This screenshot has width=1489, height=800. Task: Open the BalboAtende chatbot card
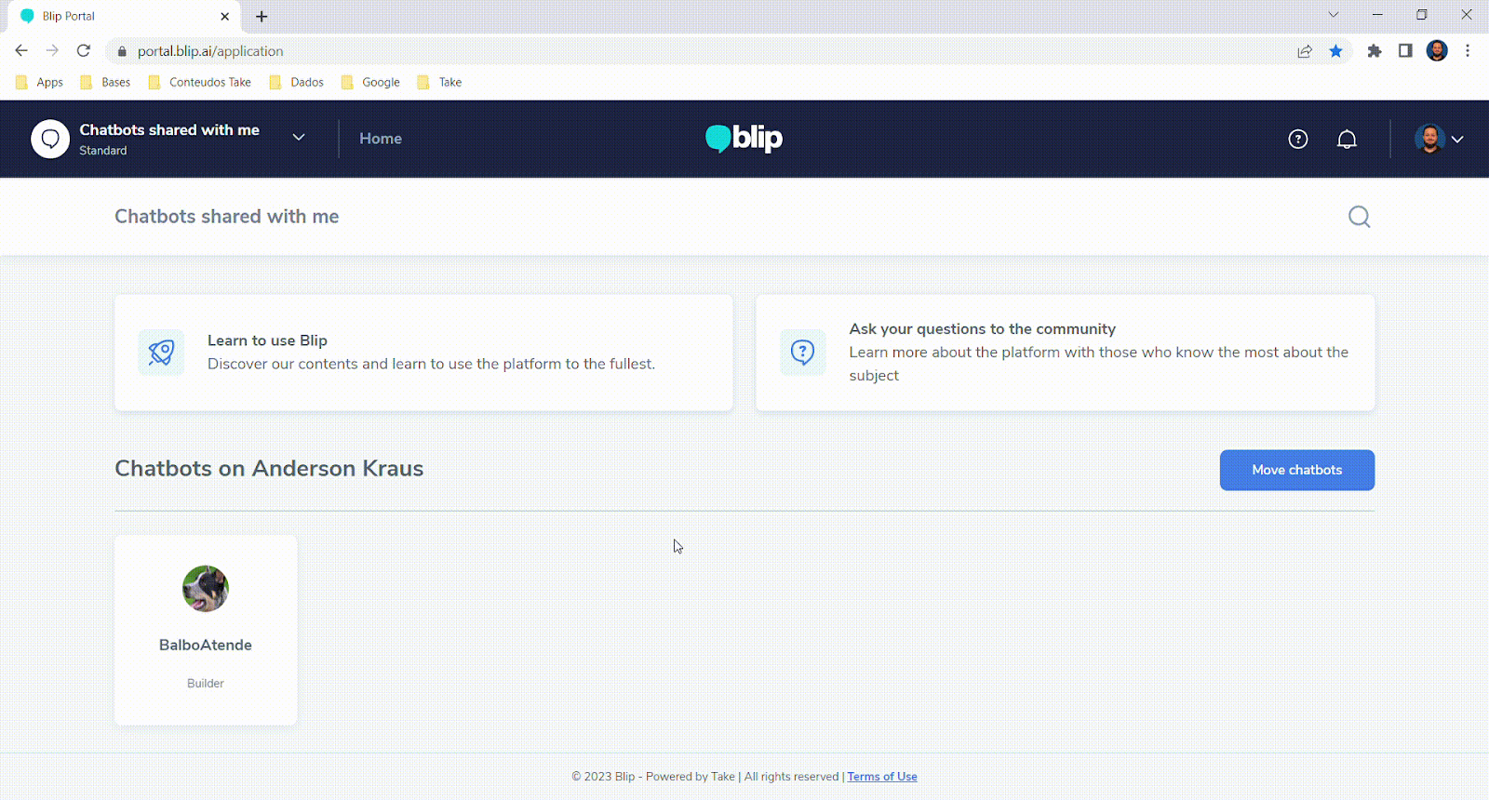206,630
